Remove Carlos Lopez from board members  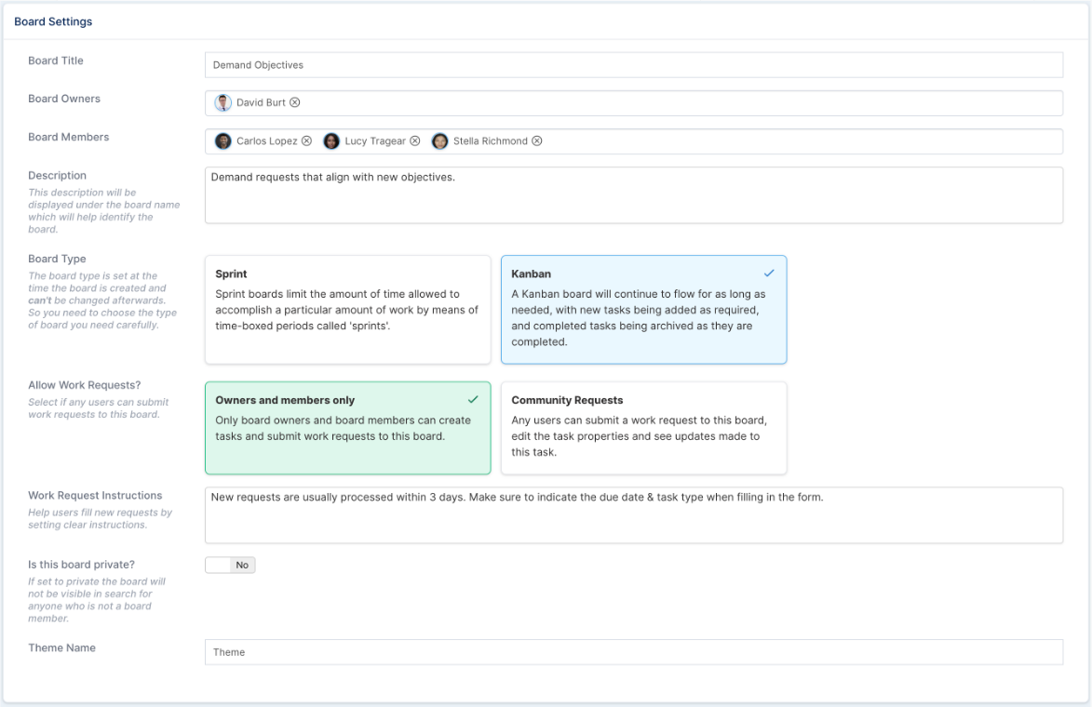tap(306, 140)
